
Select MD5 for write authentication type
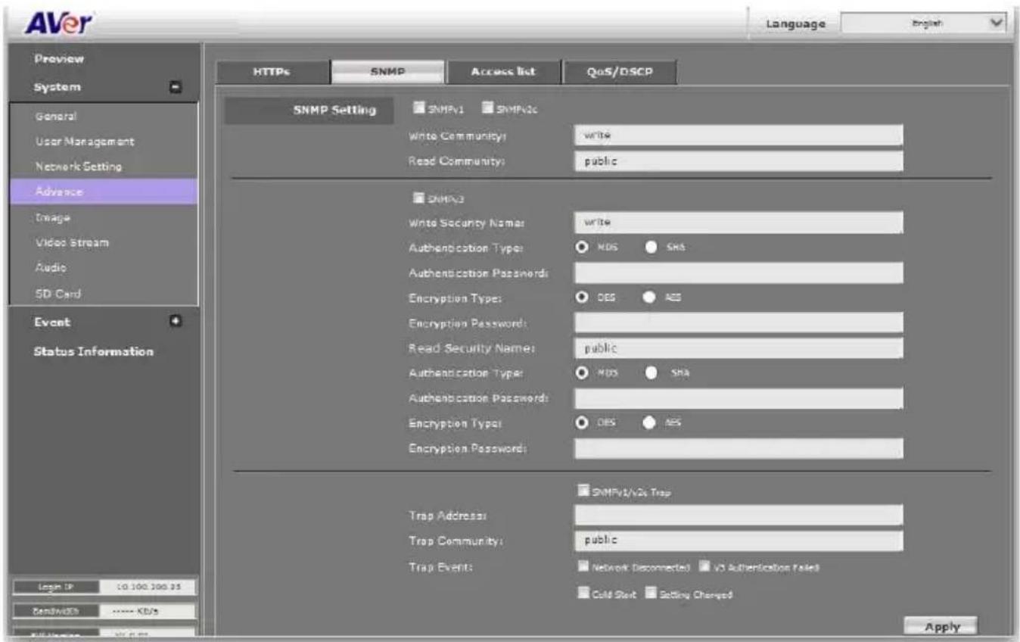pos(582,248)
